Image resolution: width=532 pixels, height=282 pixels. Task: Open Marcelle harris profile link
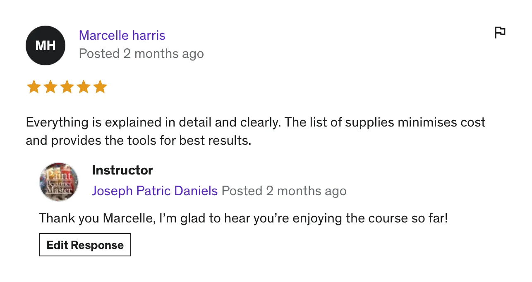coord(122,35)
